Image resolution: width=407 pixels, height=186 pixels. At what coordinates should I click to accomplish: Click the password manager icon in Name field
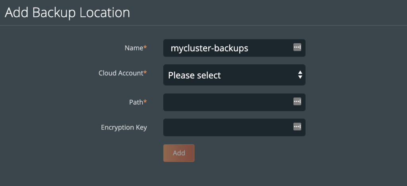(297, 47)
